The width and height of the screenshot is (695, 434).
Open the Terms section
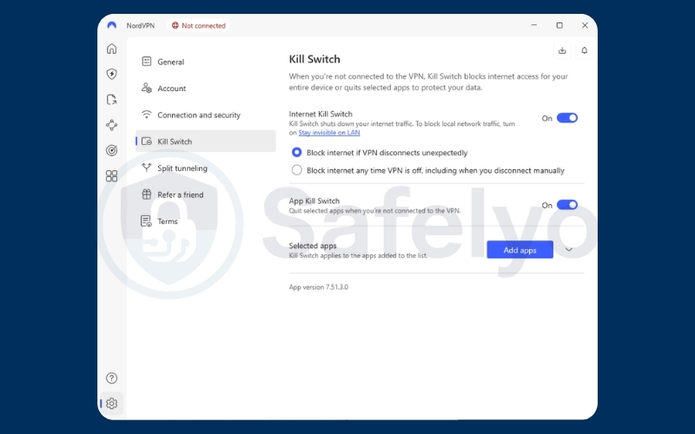click(206, 221)
